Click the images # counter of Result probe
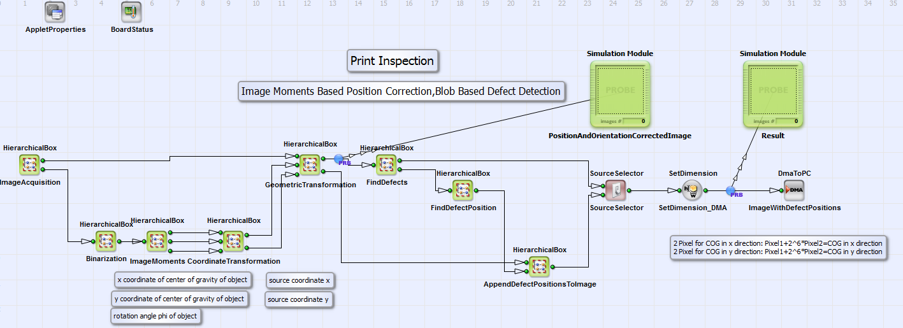This screenshot has height=328, width=903. point(788,121)
